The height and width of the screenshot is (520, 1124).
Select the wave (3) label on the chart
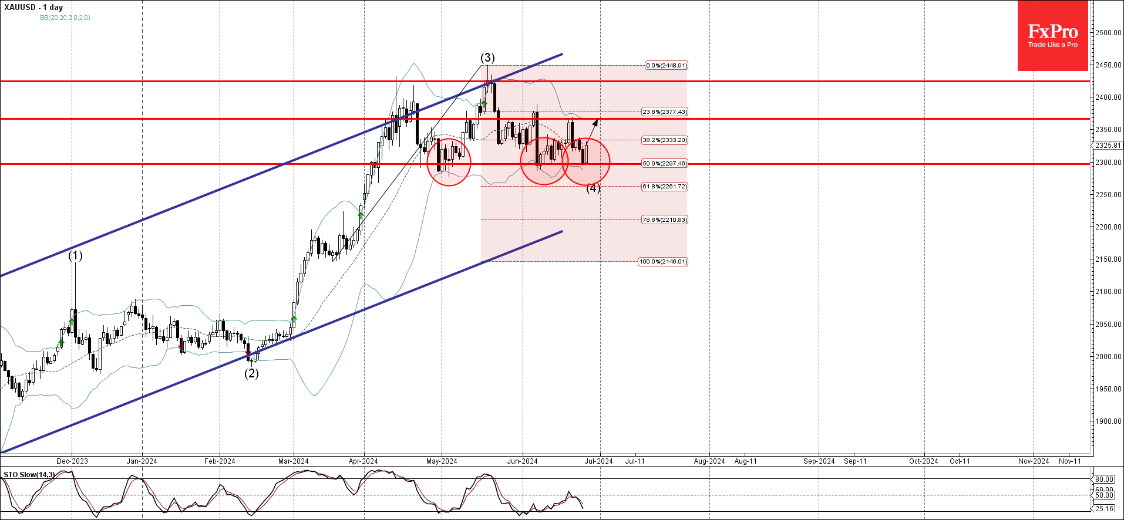pos(487,58)
